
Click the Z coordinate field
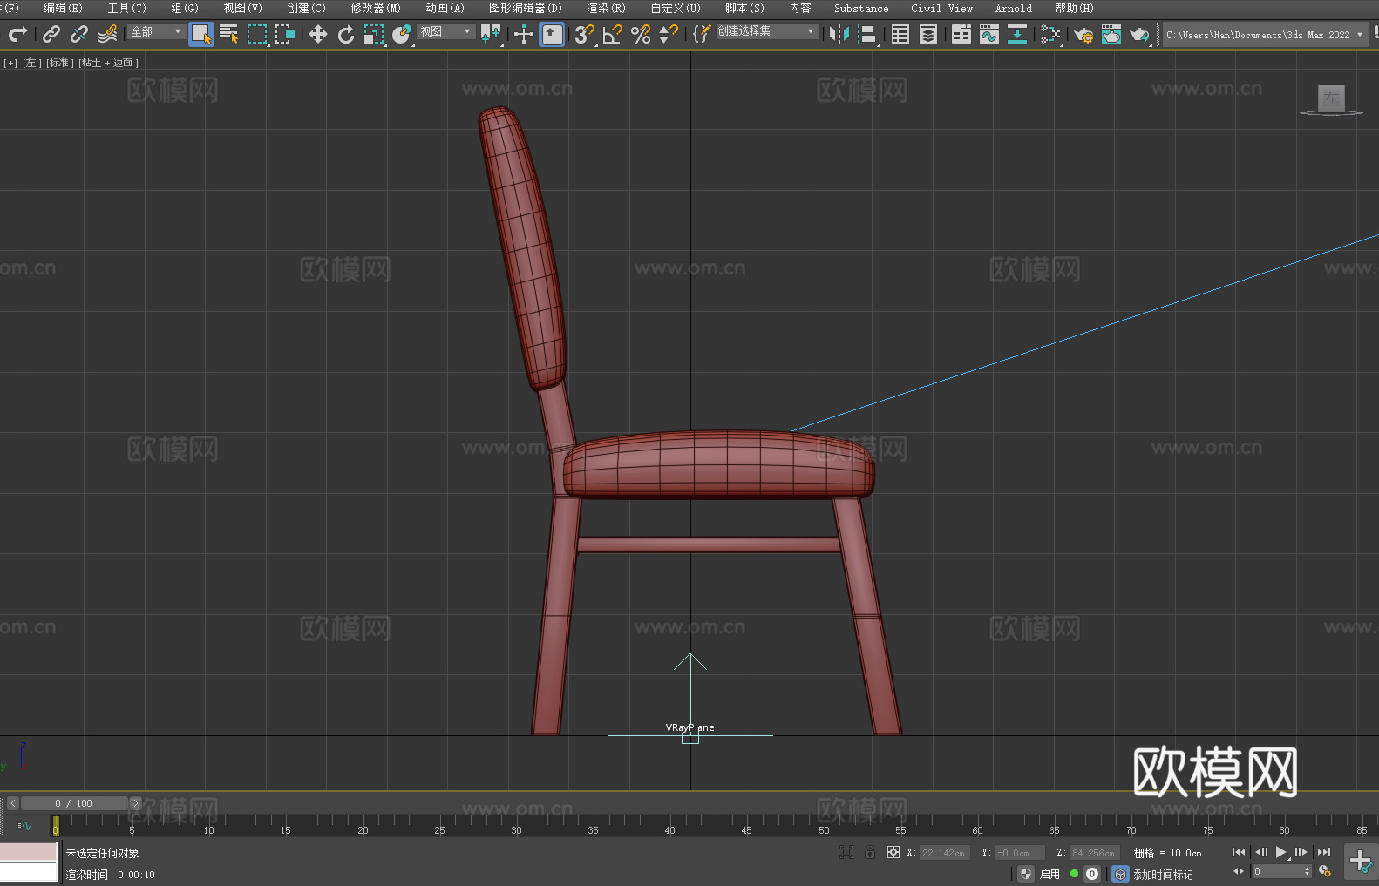coord(1095,853)
